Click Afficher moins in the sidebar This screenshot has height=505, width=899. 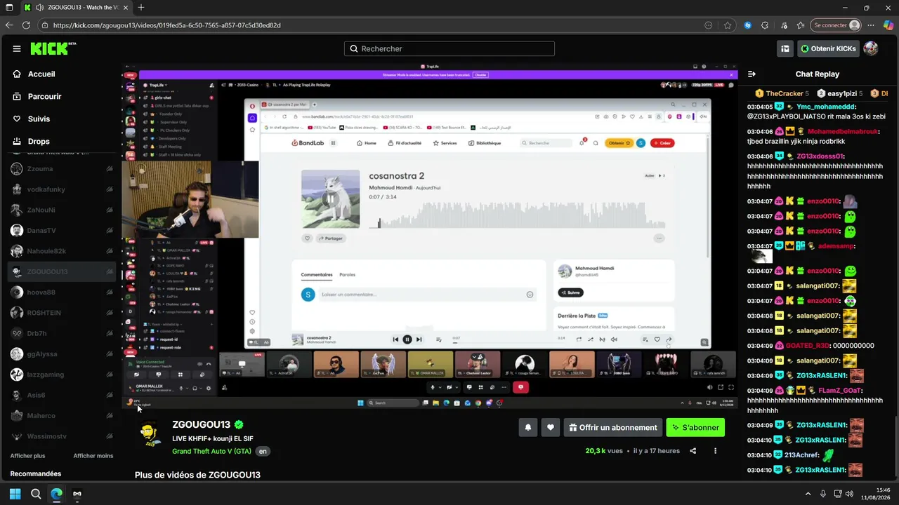coord(93,456)
